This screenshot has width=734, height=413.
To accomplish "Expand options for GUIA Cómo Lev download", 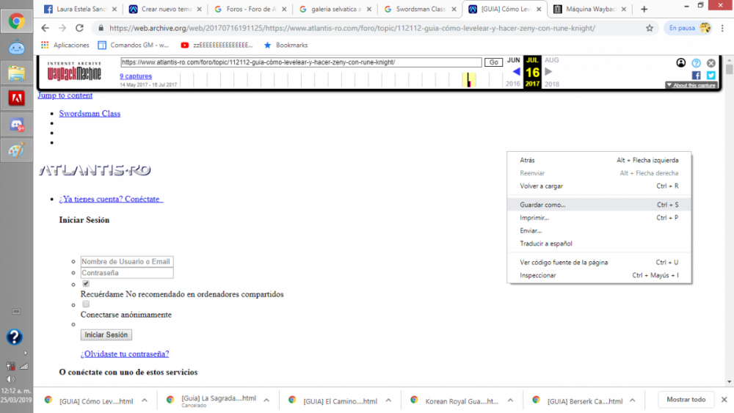I will click(145, 401).
